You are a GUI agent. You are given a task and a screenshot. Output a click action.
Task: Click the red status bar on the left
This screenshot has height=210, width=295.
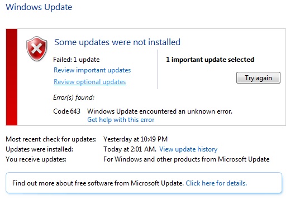[12, 77]
